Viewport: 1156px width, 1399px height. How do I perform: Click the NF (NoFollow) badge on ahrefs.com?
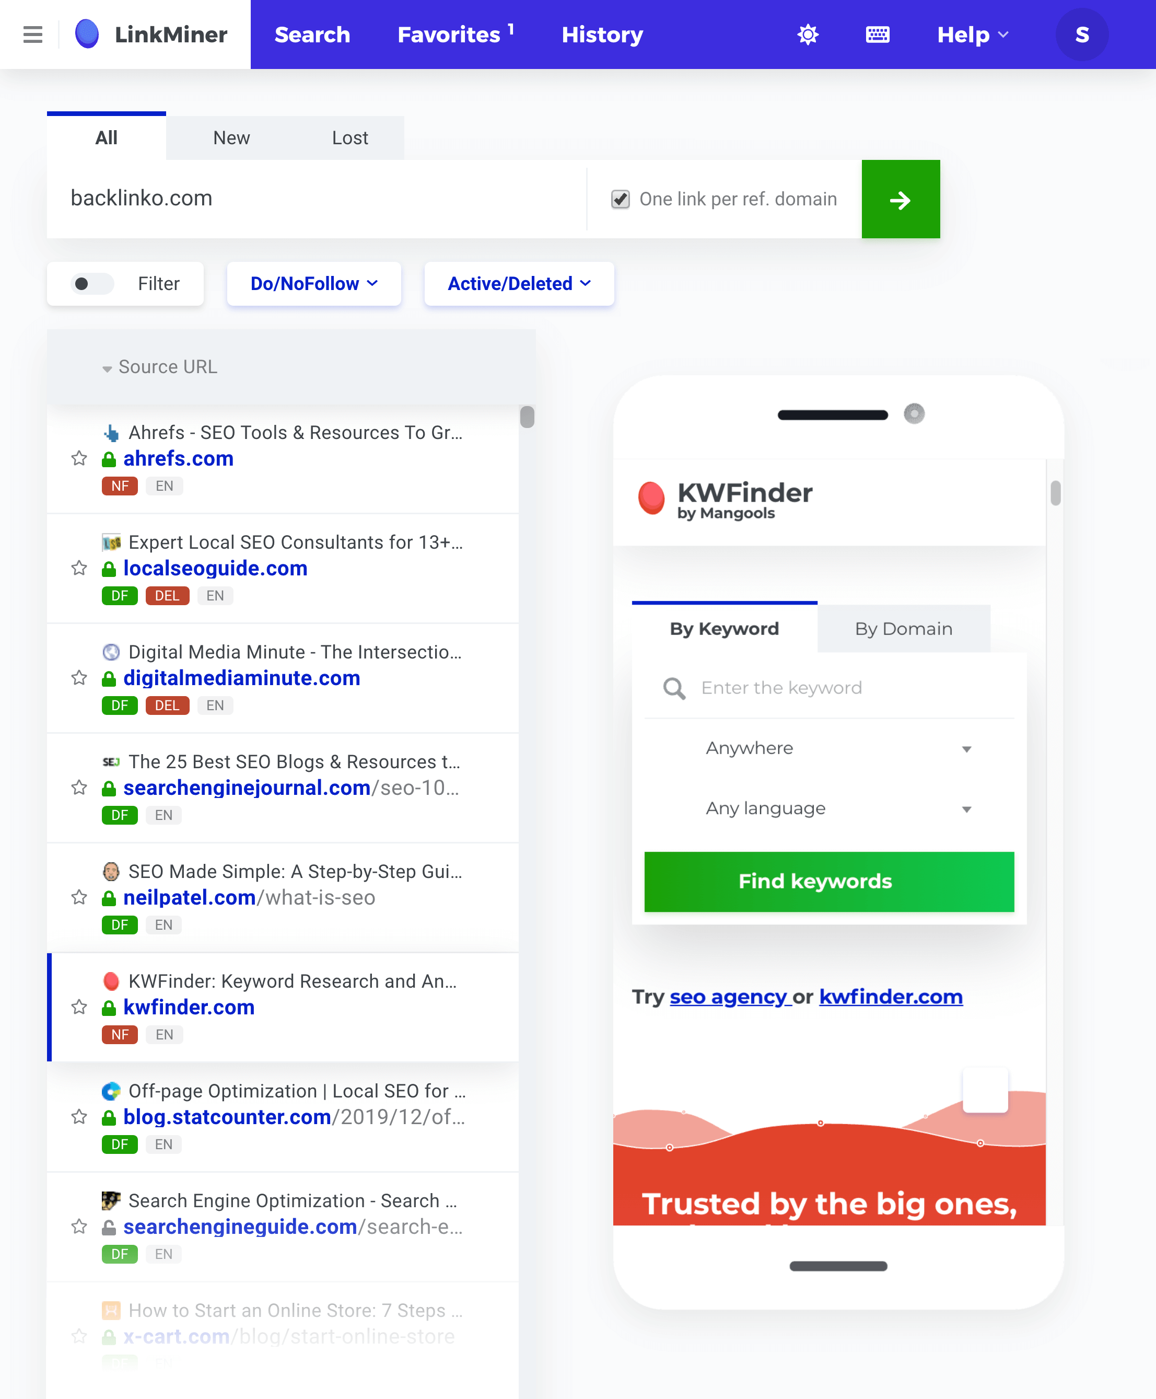coord(120,485)
